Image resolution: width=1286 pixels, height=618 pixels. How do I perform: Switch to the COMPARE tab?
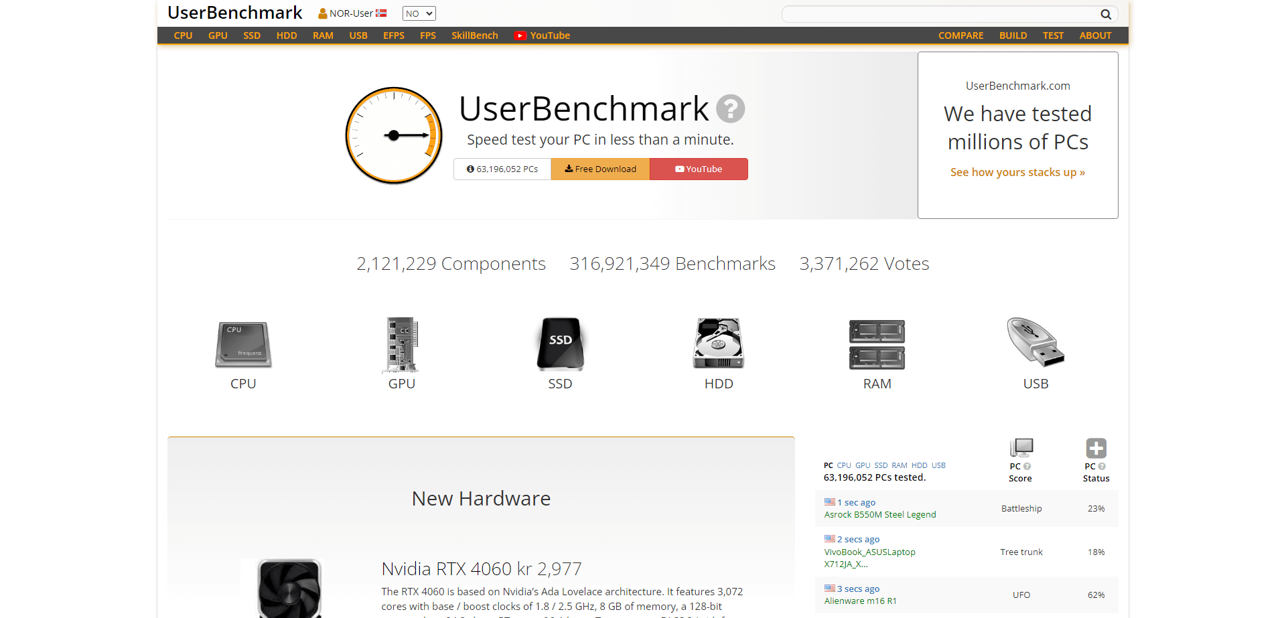pyautogui.click(x=960, y=35)
